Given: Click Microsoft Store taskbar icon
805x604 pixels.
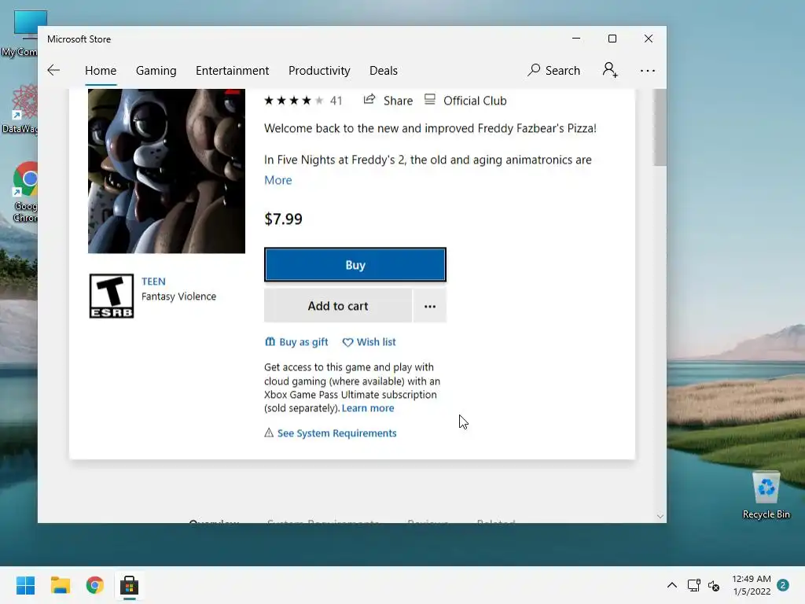Looking at the screenshot, I should tap(130, 585).
